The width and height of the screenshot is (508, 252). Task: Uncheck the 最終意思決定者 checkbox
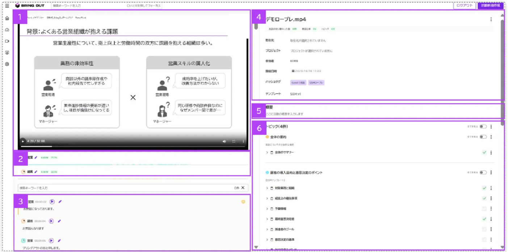[484, 219]
